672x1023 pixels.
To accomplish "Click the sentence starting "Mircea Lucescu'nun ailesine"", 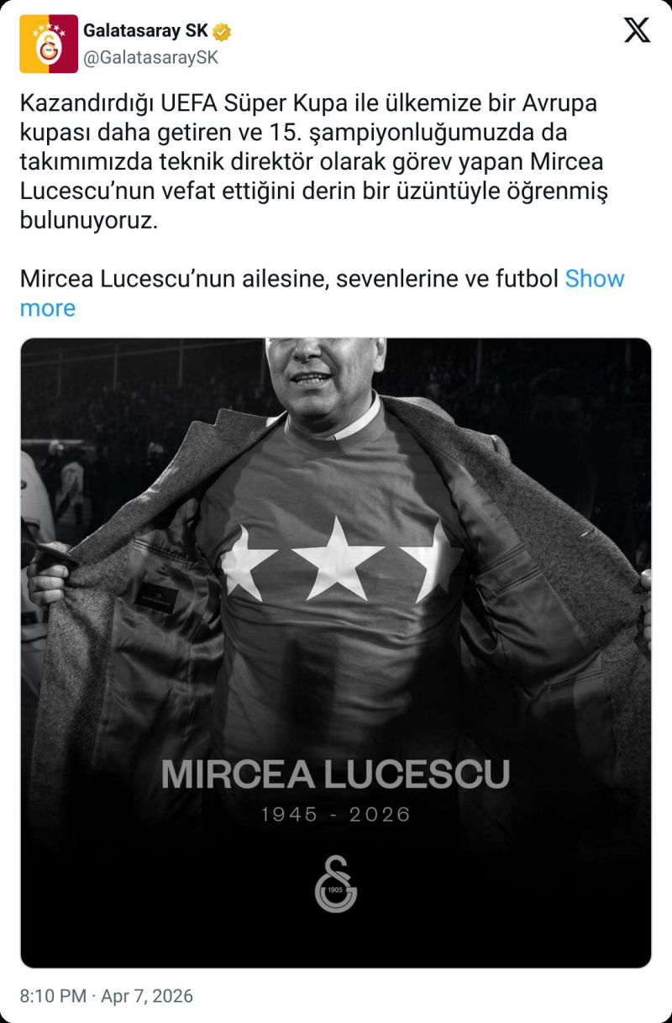I will pos(290,279).
